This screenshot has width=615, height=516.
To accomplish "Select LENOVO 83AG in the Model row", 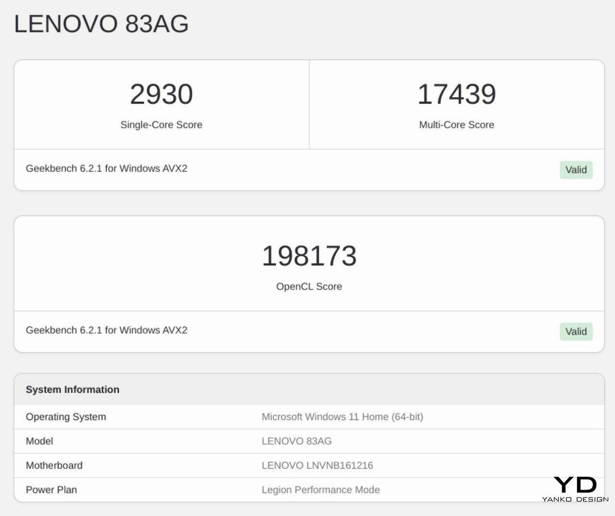I will [x=296, y=441].
